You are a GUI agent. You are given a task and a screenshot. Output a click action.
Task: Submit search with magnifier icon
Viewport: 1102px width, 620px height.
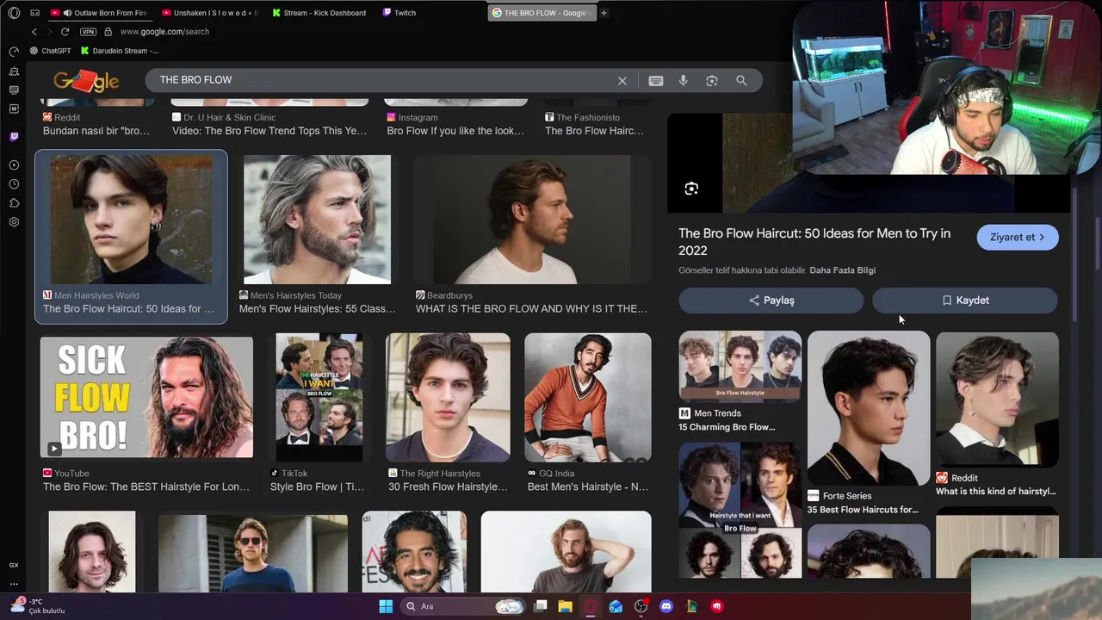[x=741, y=81]
